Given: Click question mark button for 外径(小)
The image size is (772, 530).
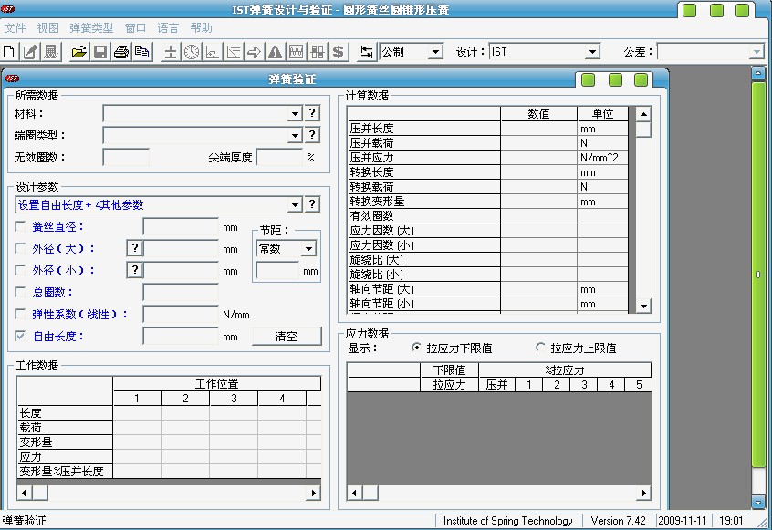Looking at the screenshot, I should 135,270.
